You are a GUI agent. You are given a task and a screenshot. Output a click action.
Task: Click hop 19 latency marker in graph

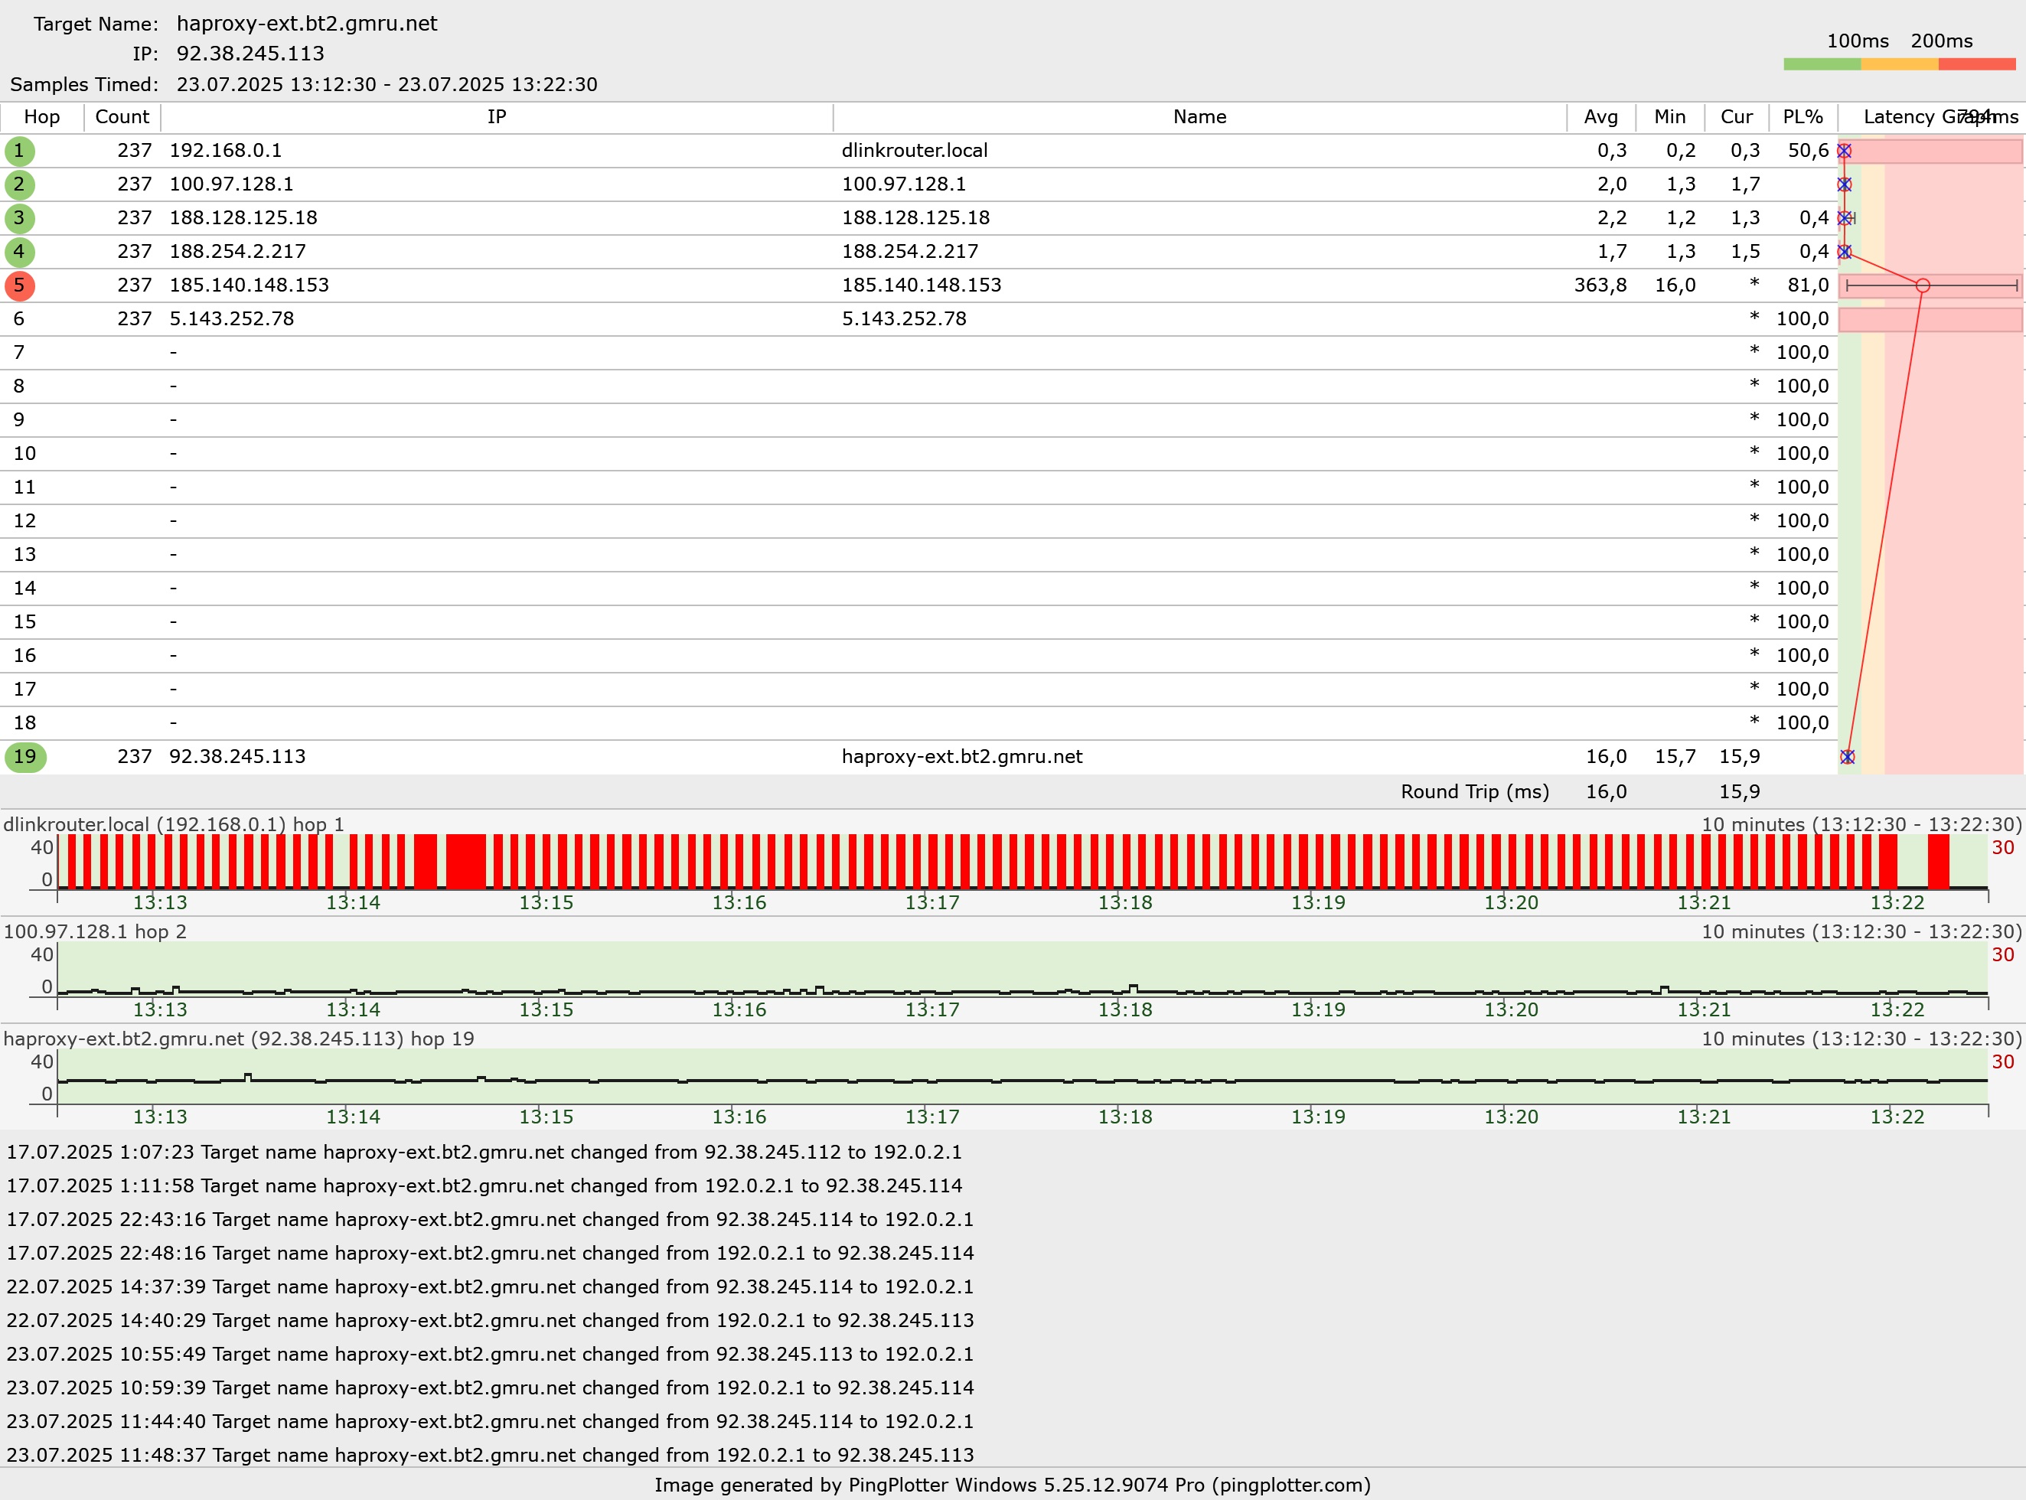tap(1847, 756)
